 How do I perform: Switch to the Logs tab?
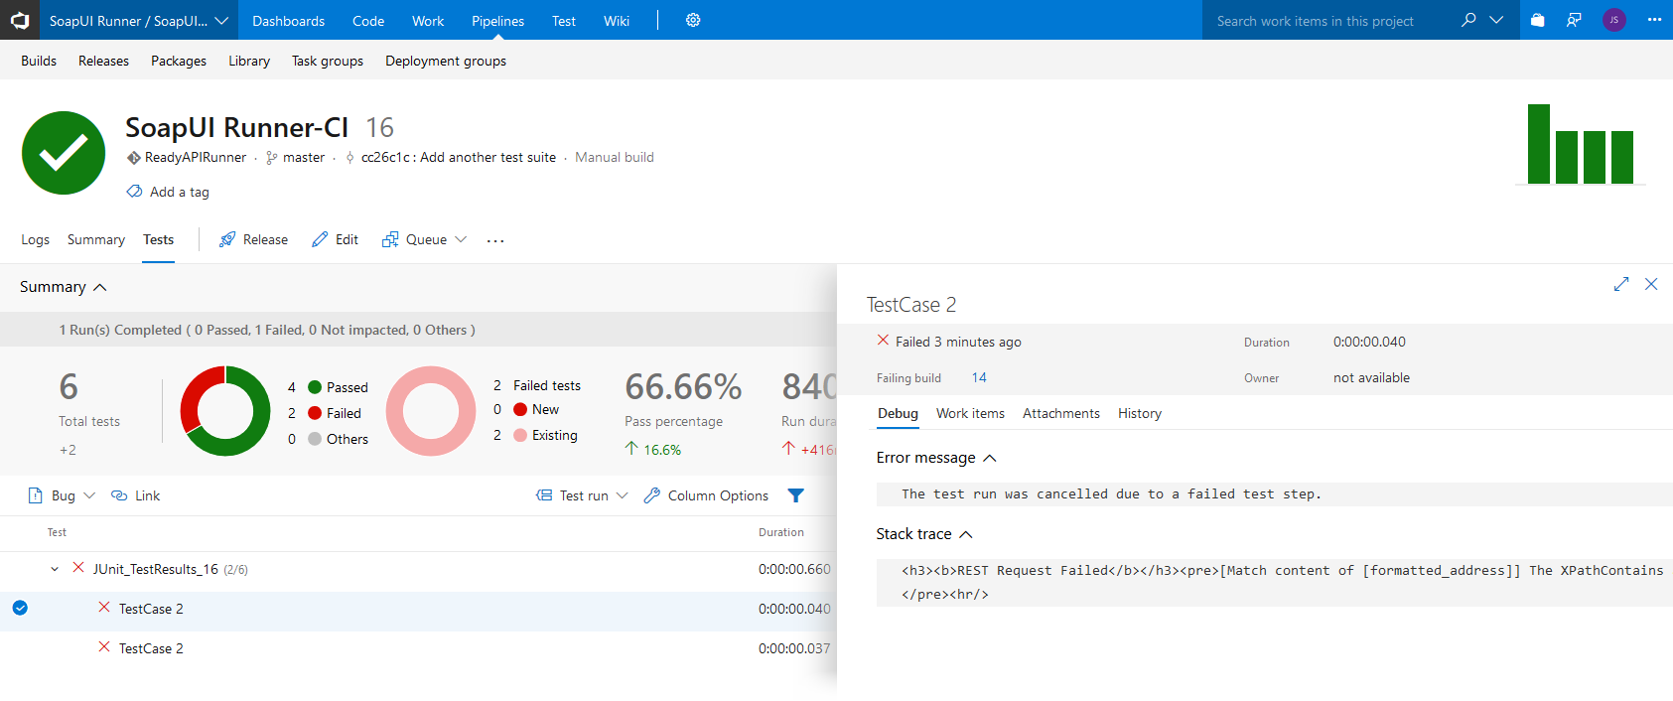[35, 239]
